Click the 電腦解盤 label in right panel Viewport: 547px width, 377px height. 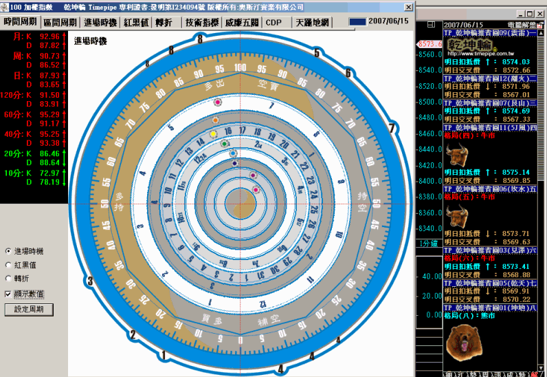click(522, 25)
